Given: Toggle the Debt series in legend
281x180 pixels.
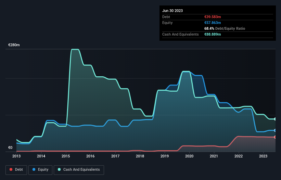Looking at the screenshot, I should coord(16,169).
